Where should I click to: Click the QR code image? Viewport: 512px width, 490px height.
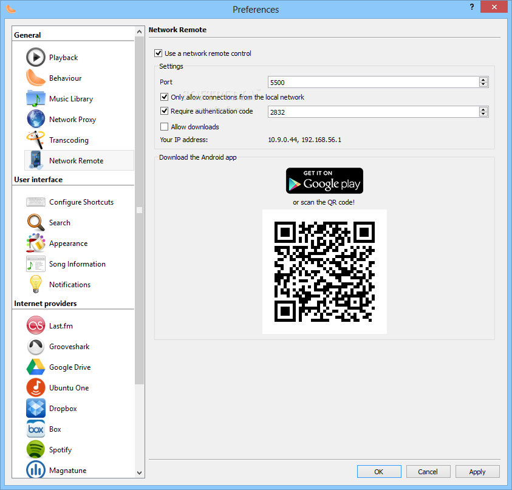pyautogui.click(x=324, y=271)
